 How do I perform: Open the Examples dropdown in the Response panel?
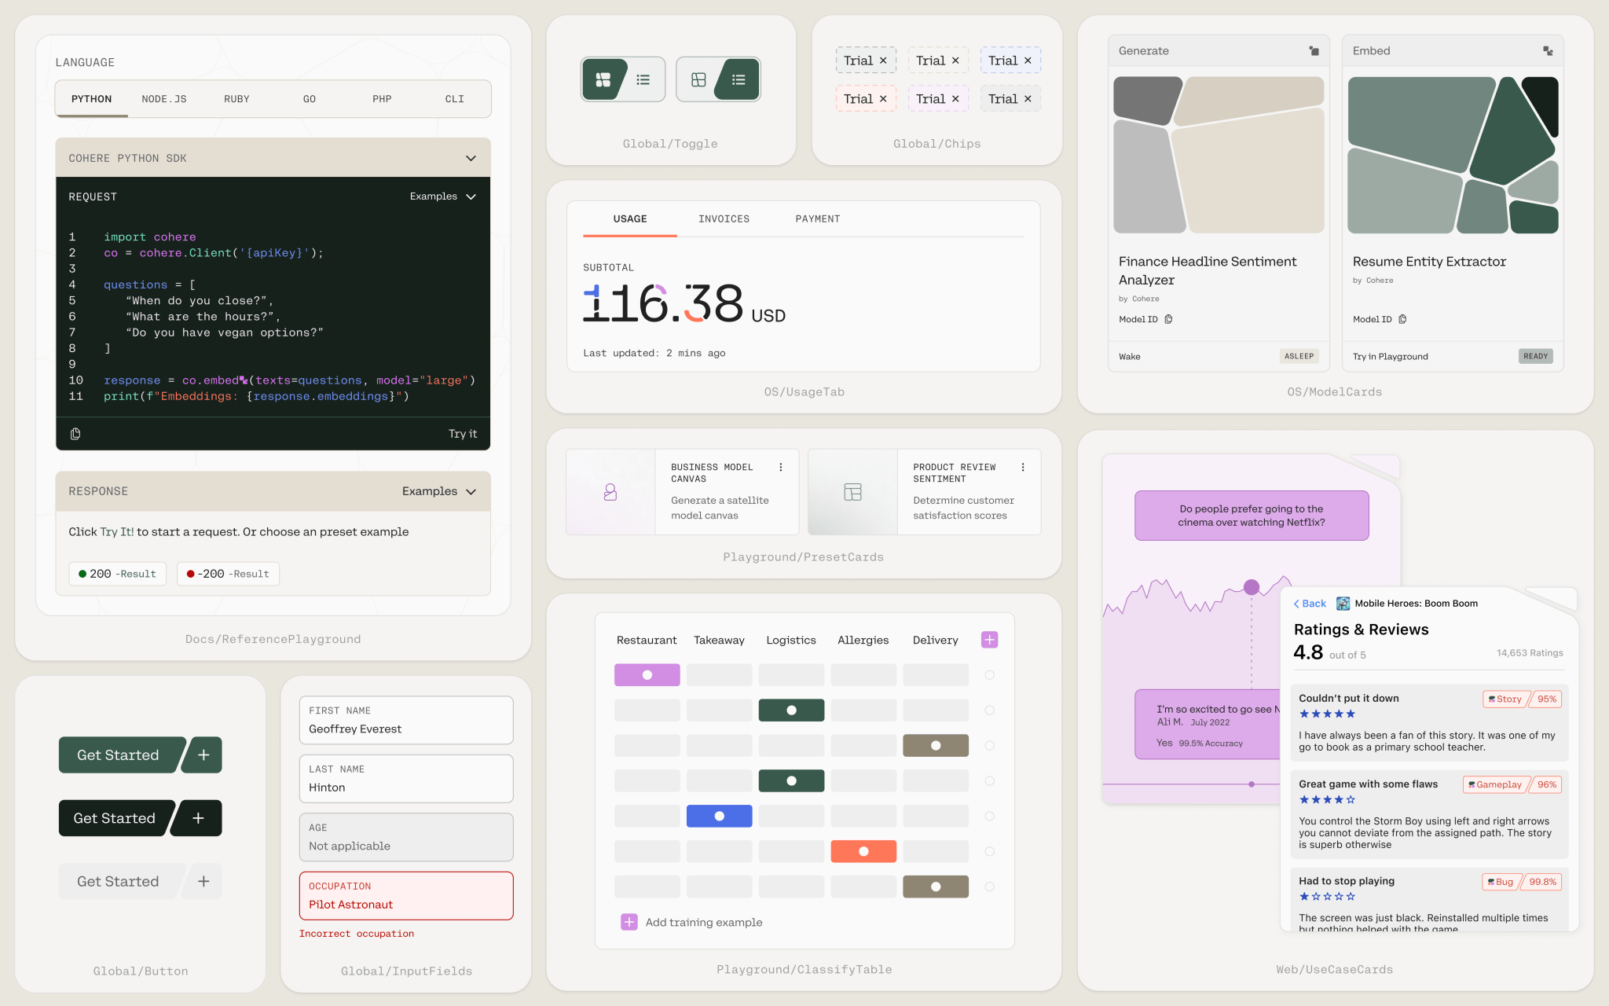[438, 491]
